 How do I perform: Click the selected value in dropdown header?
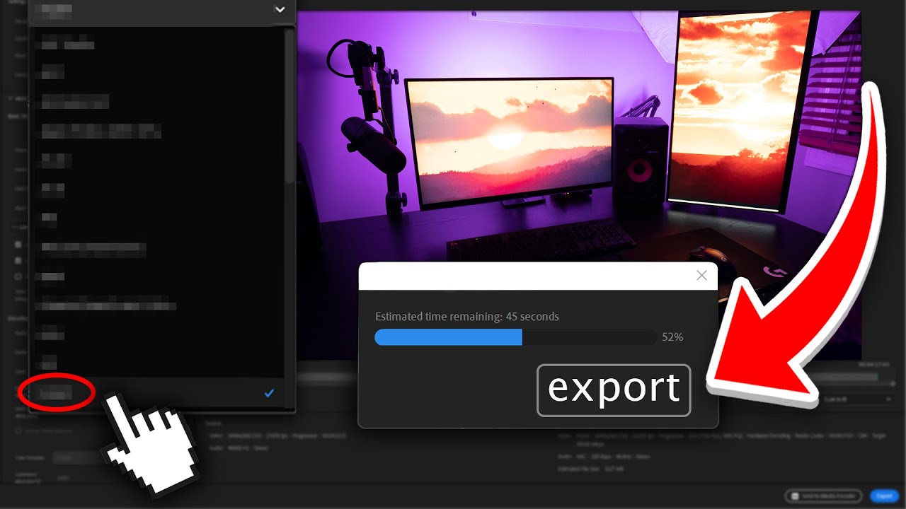(x=57, y=10)
